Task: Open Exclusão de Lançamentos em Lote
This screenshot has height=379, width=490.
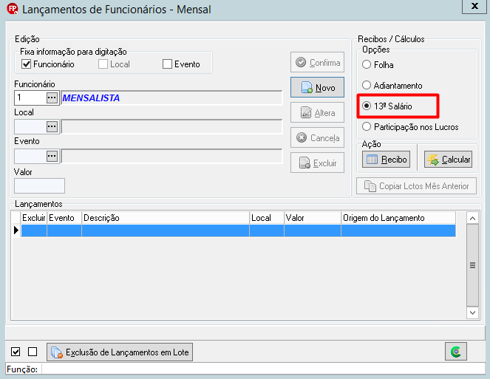Action: [120, 352]
